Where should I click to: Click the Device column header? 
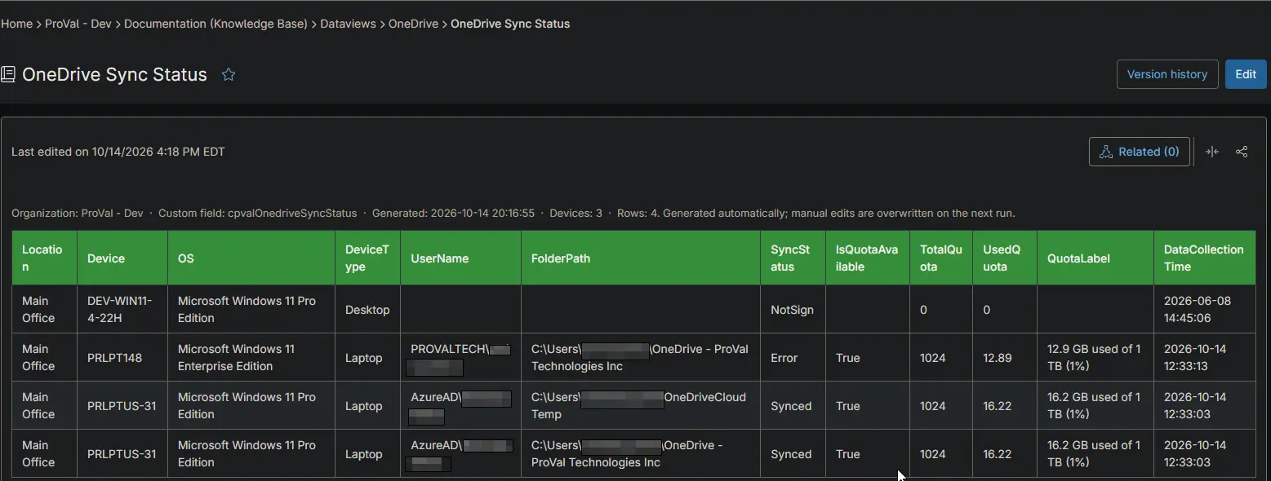click(x=122, y=258)
